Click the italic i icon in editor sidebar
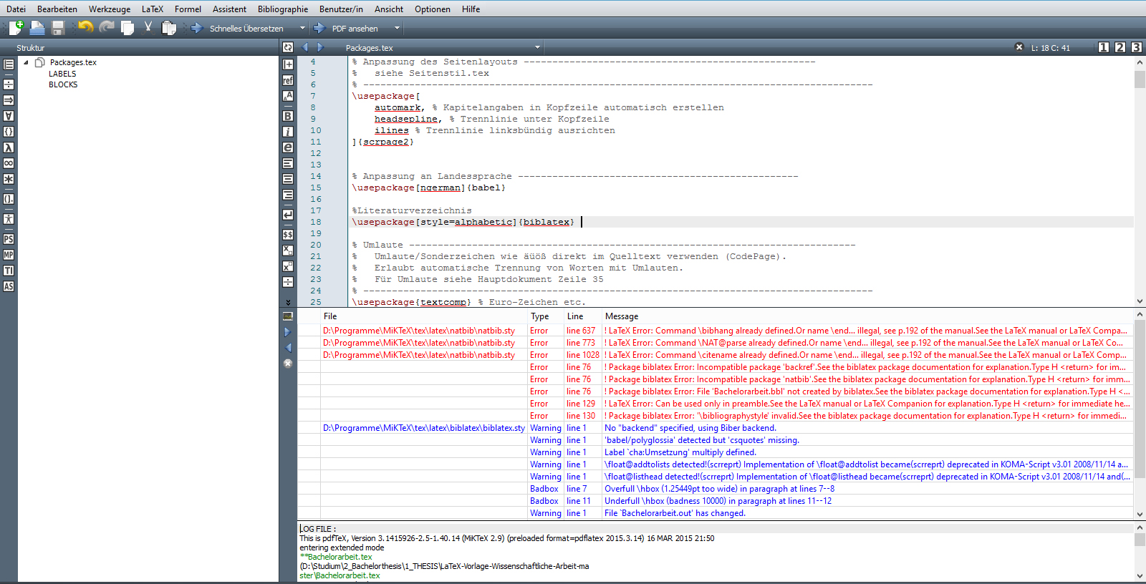 (288, 132)
